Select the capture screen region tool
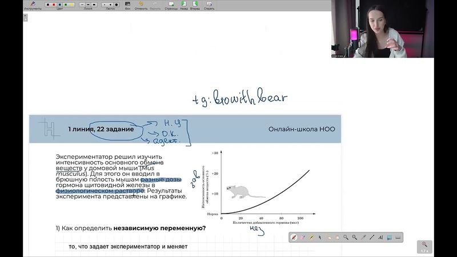Image resolution: width=457 pixels, height=257 pixels. (x=390, y=238)
